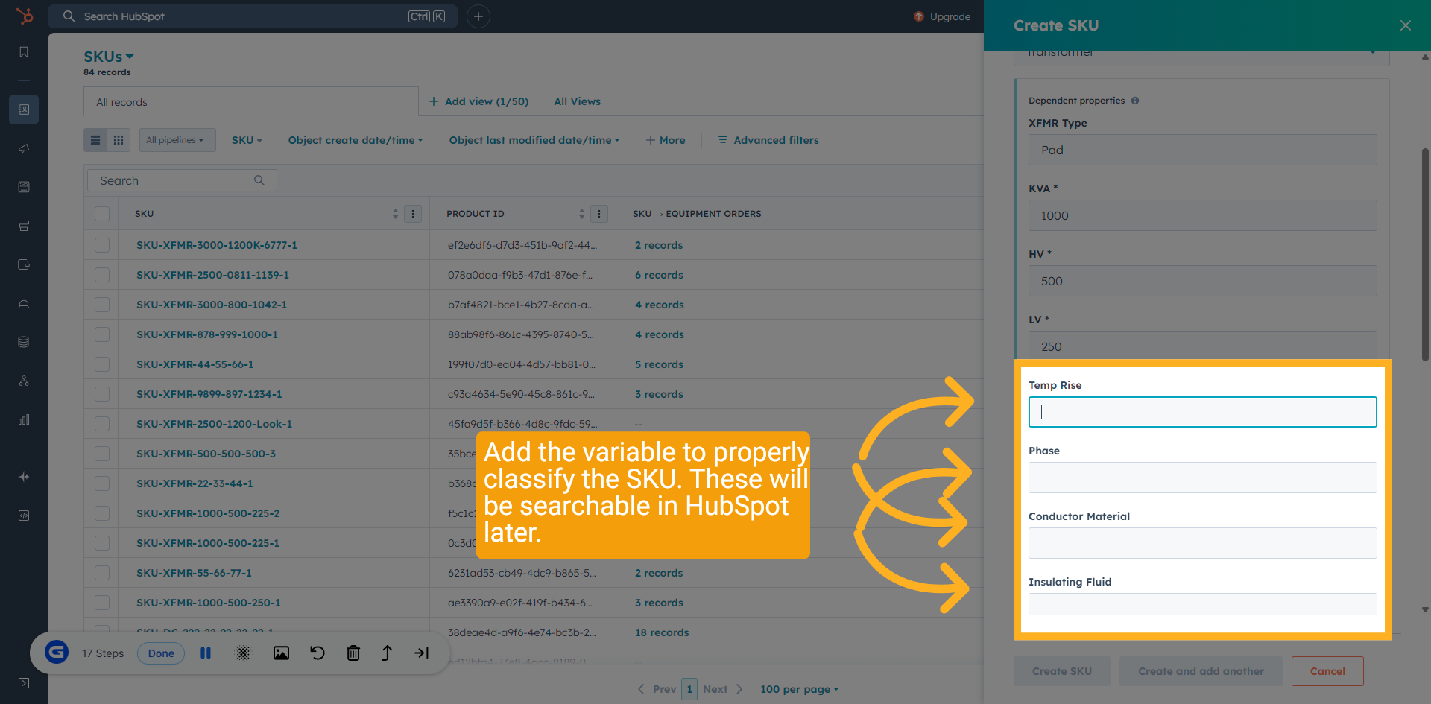Image resolution: width=1431 pixels, height=704 pixels.
Task: Click the plus quick-create icon near search
Action: tap(478, 16)
